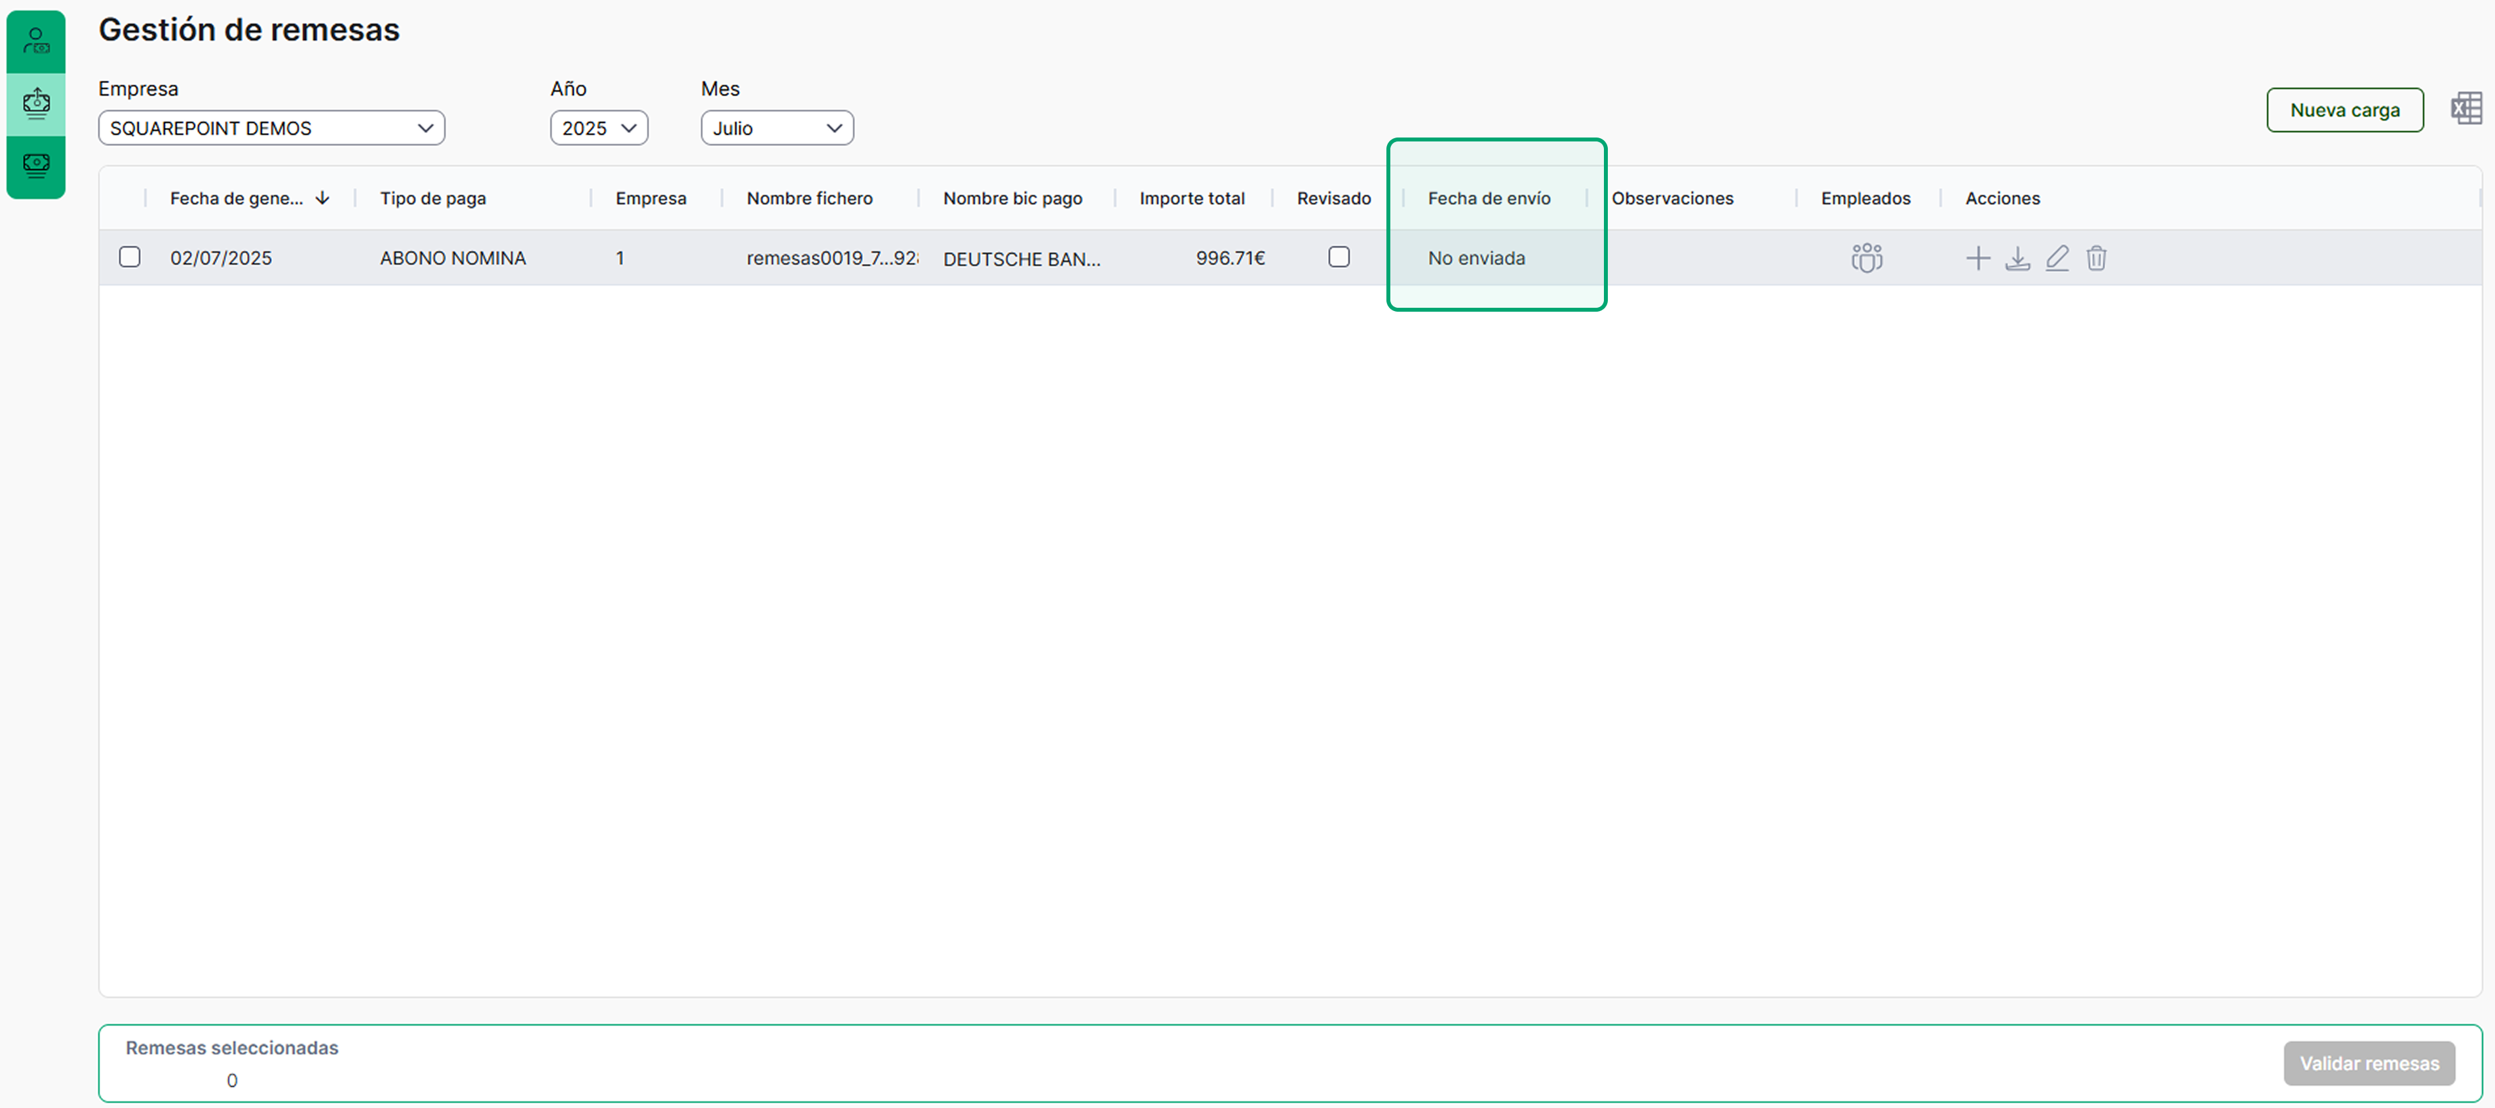Open the employee payroll sidebar icon
Viewport: 2495px width, 1108px height.
click(x=36, y=41)
